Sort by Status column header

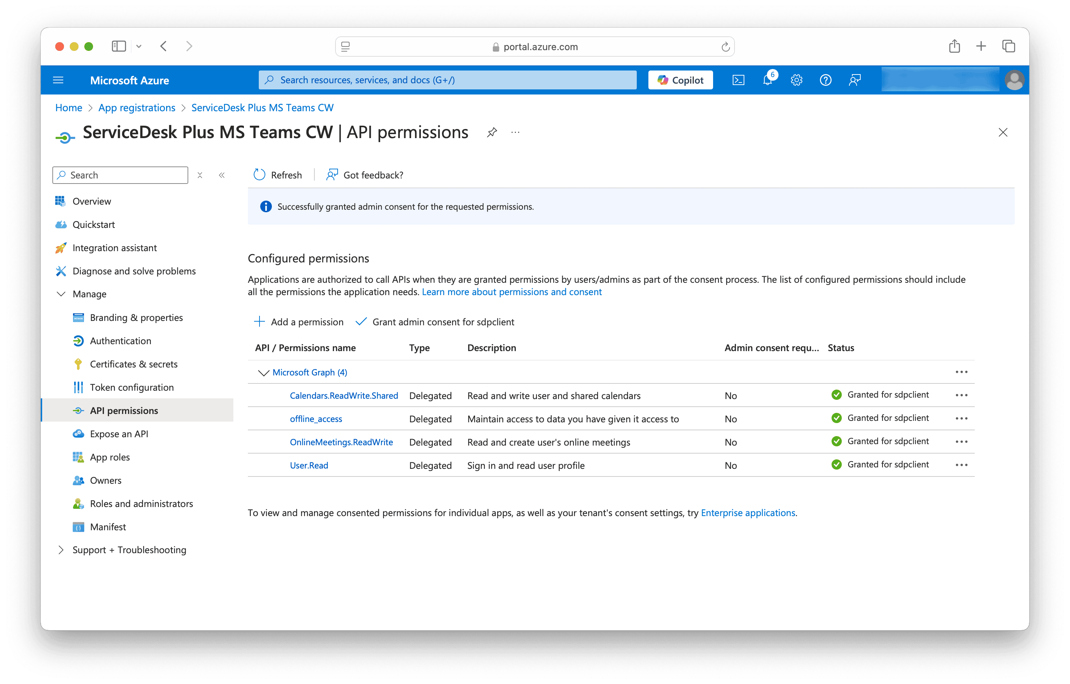841,347
